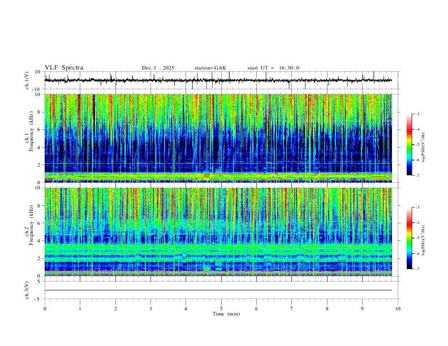This screenshot has height=346, width=448.
Task: Click the lower PSD color scale bar
Action: pyautogui.click(x=410, y=238)
